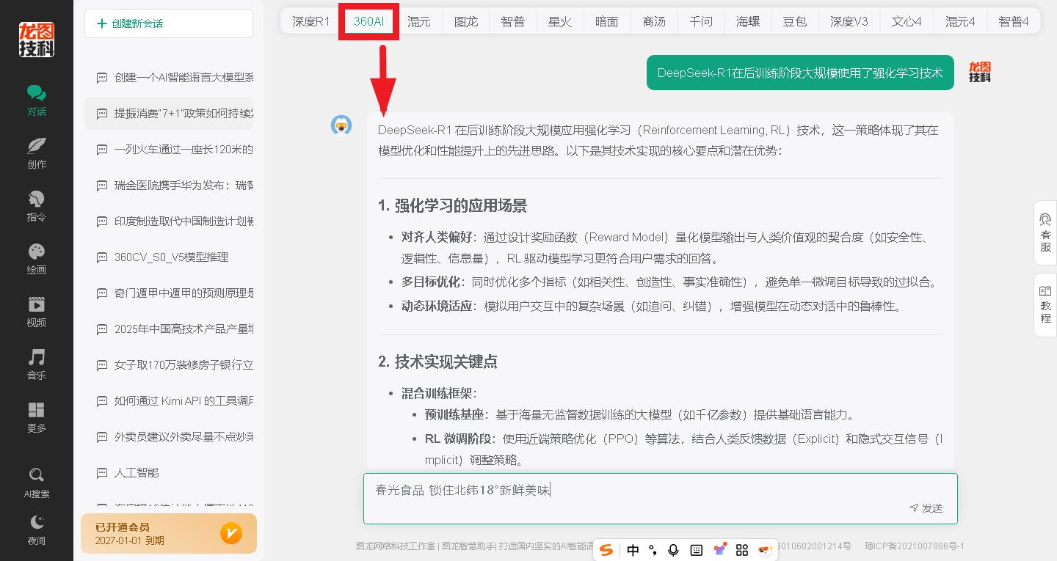
Task: Click chat icon beside 360CV_S0_V5模型推理
Action: [102, 257]
